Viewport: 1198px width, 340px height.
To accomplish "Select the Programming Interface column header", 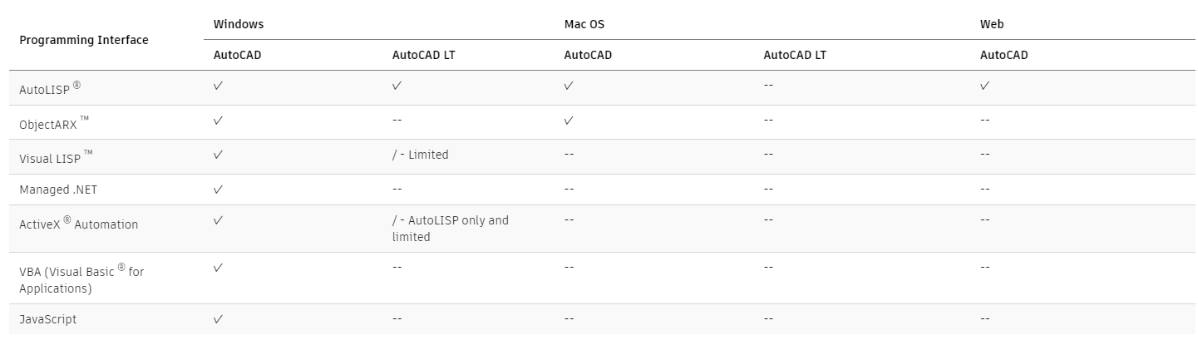I will pos(84,40).
